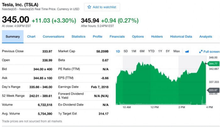Open the Historical Data tab
Image resolution: width=220 pixels, height=127 pixels.
click(181, 37)
